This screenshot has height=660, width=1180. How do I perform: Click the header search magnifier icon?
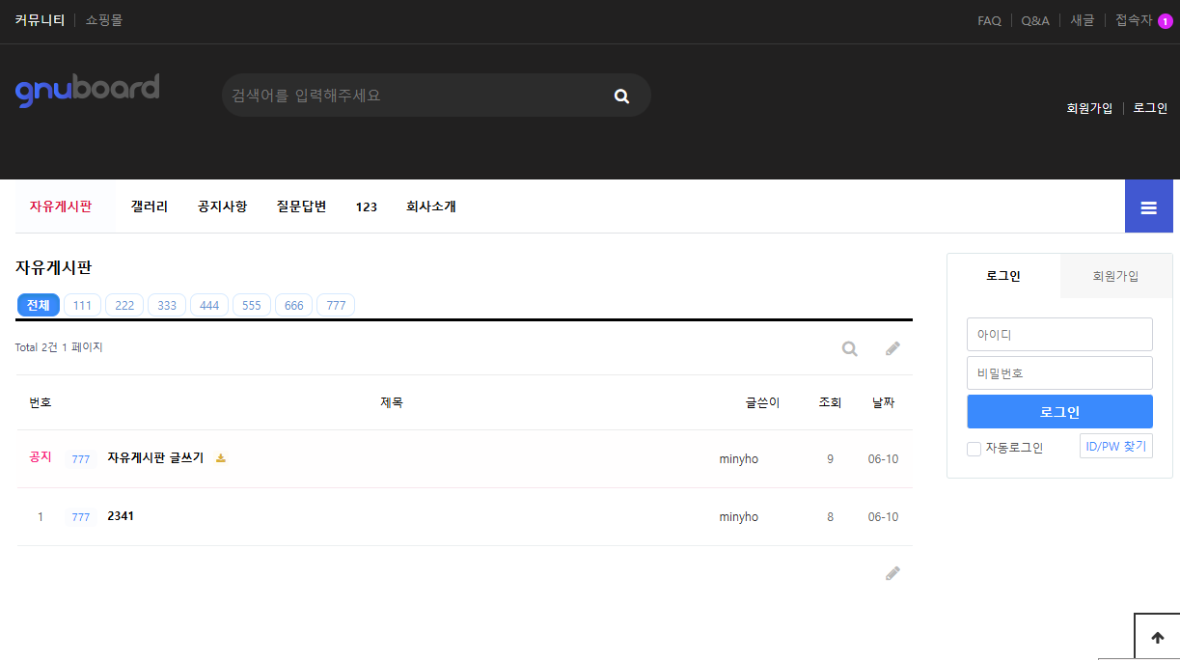tap(621, 95)
